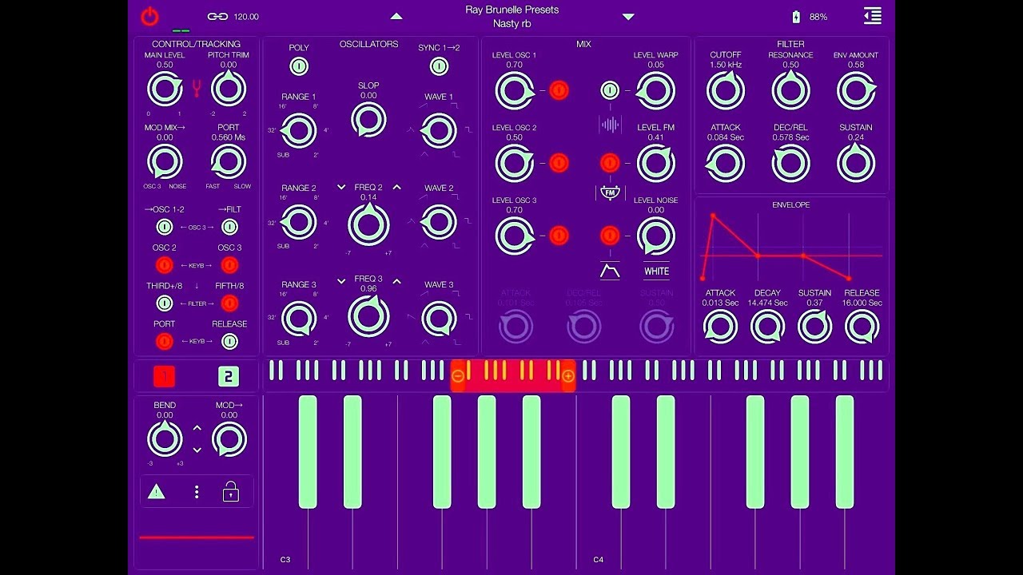Decrease FREQ 3 with down chevron
This screenshot has height=575, width=1023.
pos(341,281)
